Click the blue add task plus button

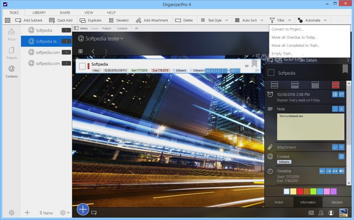pyautogui.click(x=83, y=209)
